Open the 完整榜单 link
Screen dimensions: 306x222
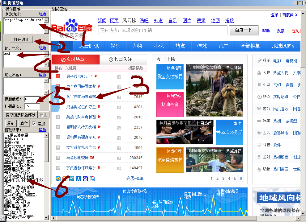[x=135, y=179]
